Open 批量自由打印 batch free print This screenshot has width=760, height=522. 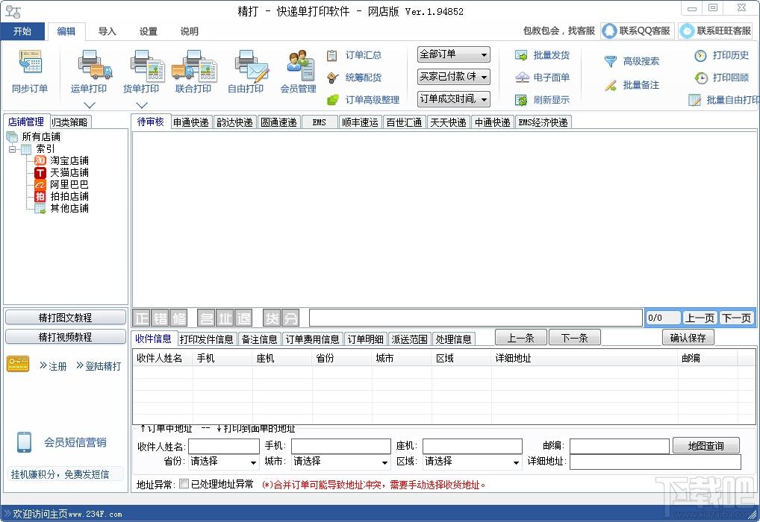723,100
